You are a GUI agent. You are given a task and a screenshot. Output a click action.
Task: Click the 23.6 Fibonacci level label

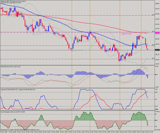(x=153, y=15)
